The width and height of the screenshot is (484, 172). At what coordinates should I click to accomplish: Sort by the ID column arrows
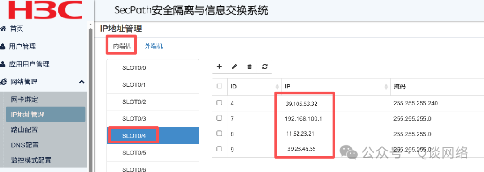[x=277, y=87]
